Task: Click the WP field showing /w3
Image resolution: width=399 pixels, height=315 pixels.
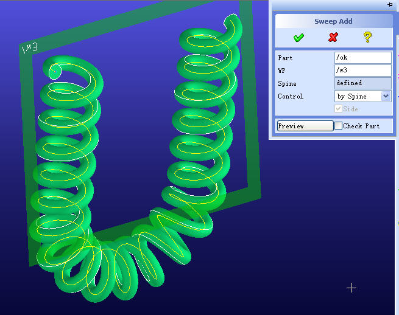Action: (x=363, y=71)
